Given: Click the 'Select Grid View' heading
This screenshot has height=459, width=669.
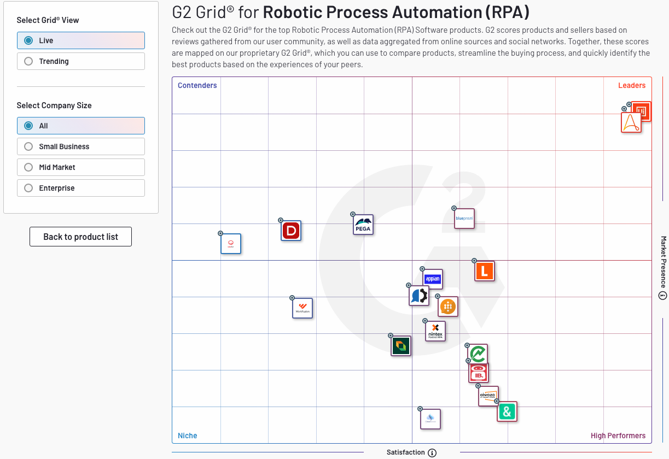Looking at the screenshot, I should (x=48, y=20).
